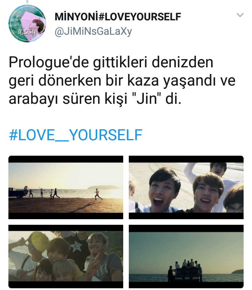Open the peace-sign group selfie photo
The height and width of the screenshot is (290, 252).
click(66, 256)
